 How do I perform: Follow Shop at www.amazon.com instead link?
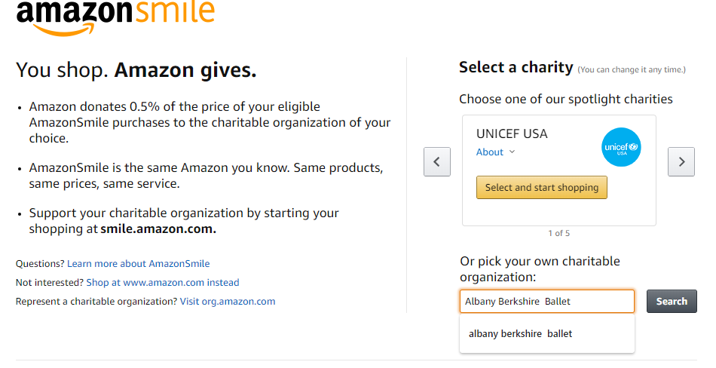pyautogui.click(x=162, y=283)
